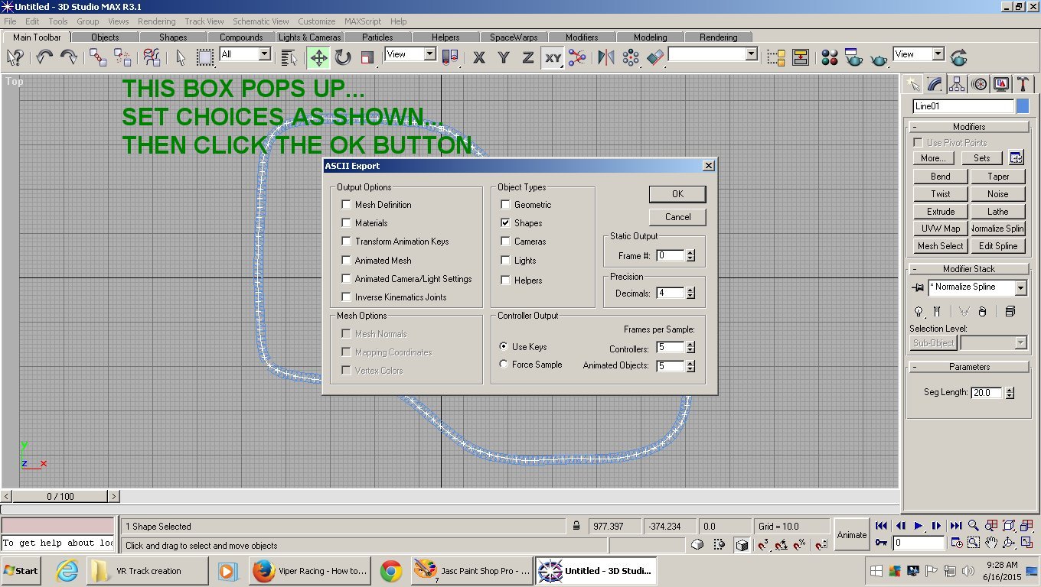
Task: Open the Rendering menu
Action: point(156,21)
